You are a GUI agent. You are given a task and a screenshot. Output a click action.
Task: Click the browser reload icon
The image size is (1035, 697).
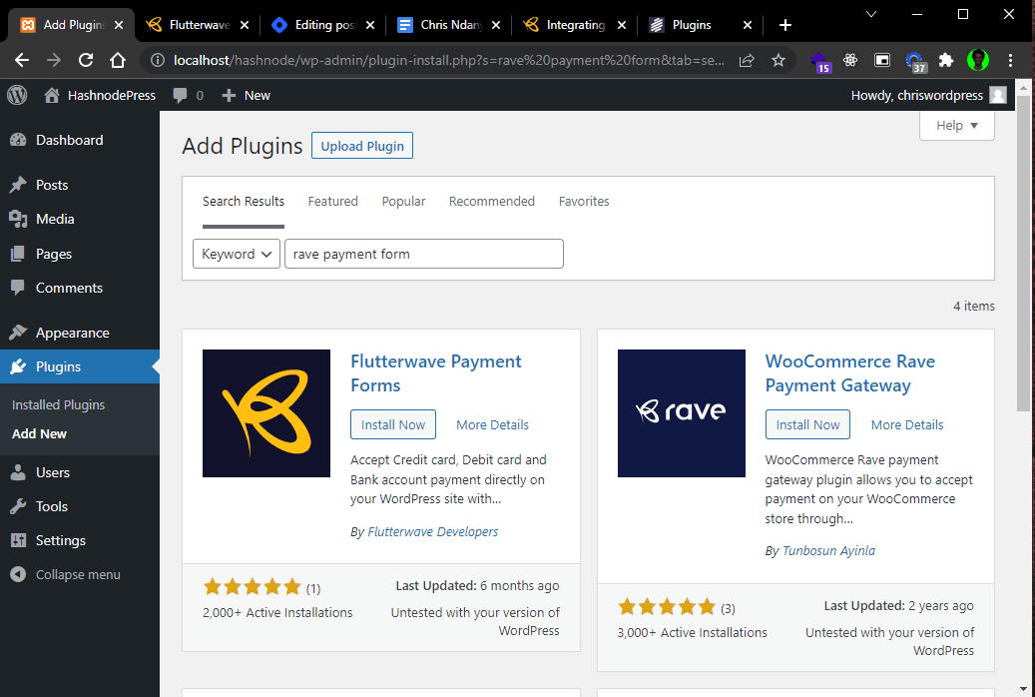pyautogui.click(x=86, y=60)
